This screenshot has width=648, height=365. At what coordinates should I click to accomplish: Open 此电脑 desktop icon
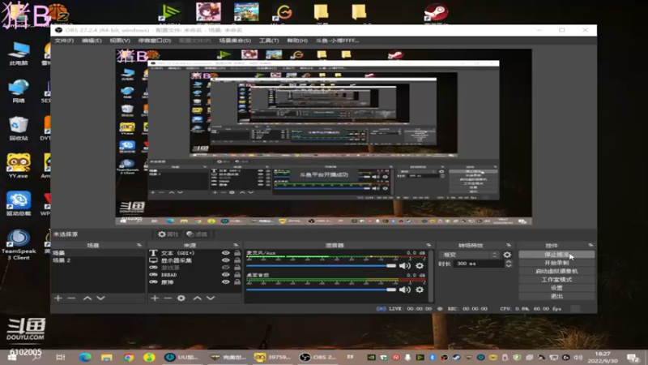tap(19, 54)
